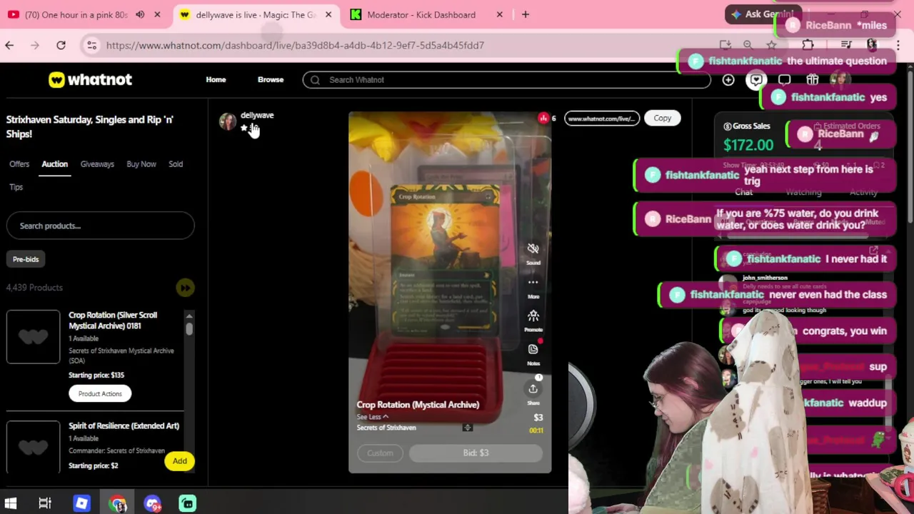Switch to the Watching tab
914x514 pixels.
tap(803, 192)
